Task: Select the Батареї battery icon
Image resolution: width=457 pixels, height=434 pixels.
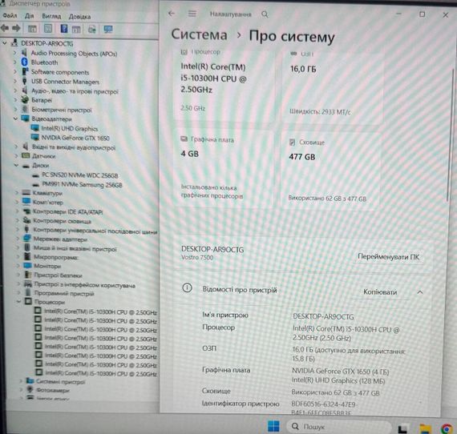Action: point(25,100)
